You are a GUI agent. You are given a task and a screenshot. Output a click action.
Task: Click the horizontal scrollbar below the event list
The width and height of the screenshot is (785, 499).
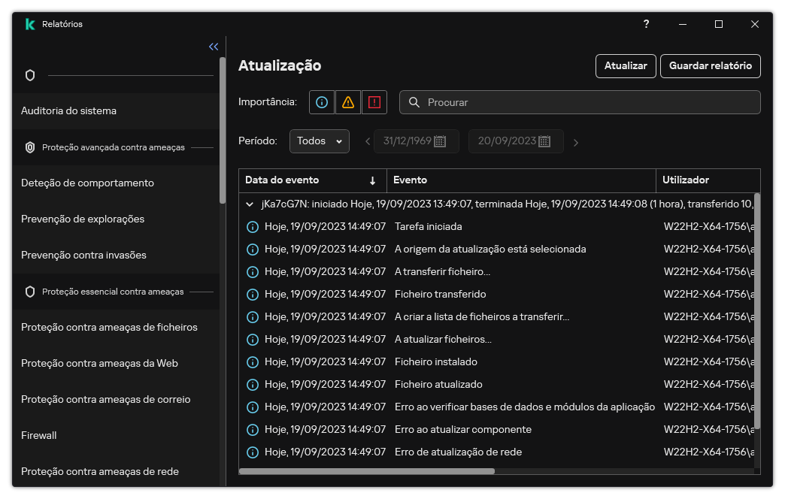pyautogui.click(x=368, y=471)
